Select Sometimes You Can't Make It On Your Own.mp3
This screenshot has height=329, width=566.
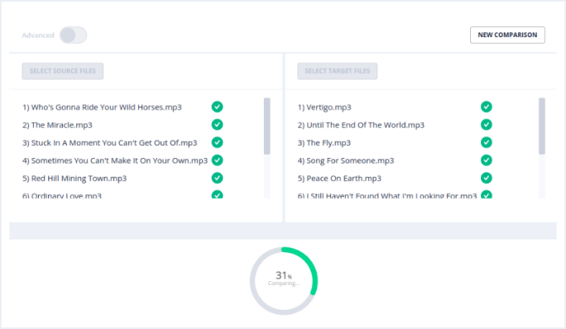pos(115,160)
